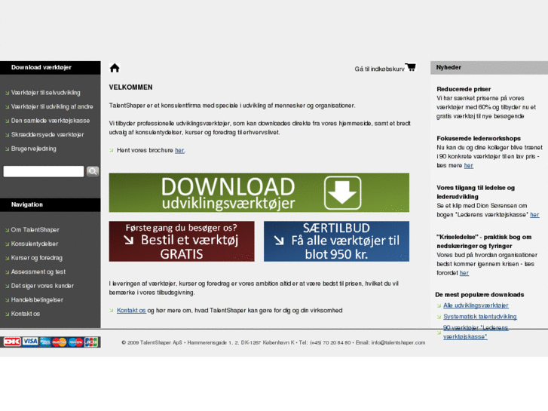
Task: Click the white download arrow icon
Action: tap(342, 192)
